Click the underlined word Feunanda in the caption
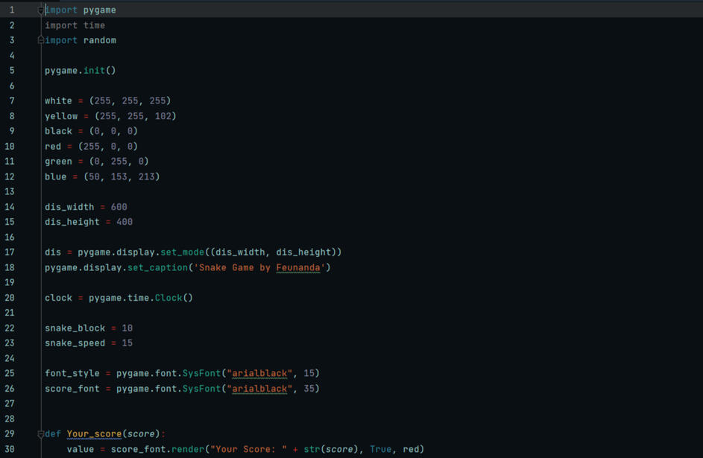Screen dimensions: 703x458 298,267
